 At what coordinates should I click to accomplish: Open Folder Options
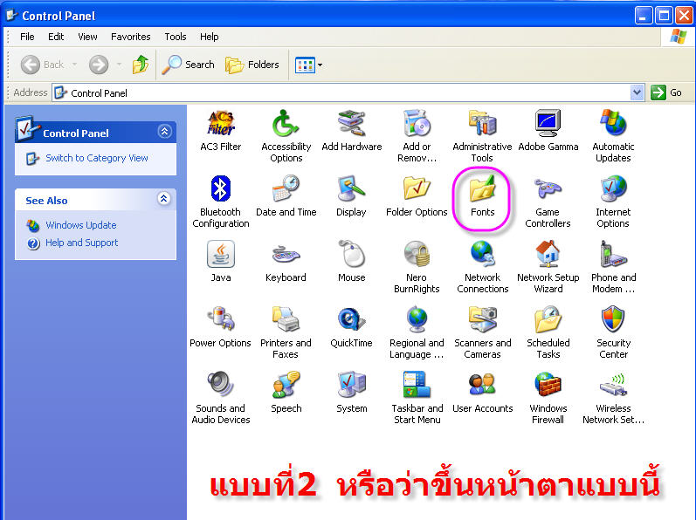tap(417, 196)
